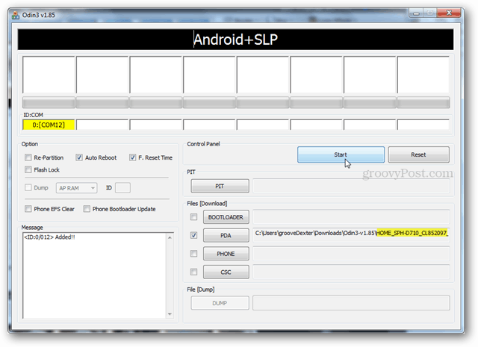The height and width of the screenshot is (347, 478).
Task: Enable Phone Bootloader Update checkbox
Action: (87, 209)
